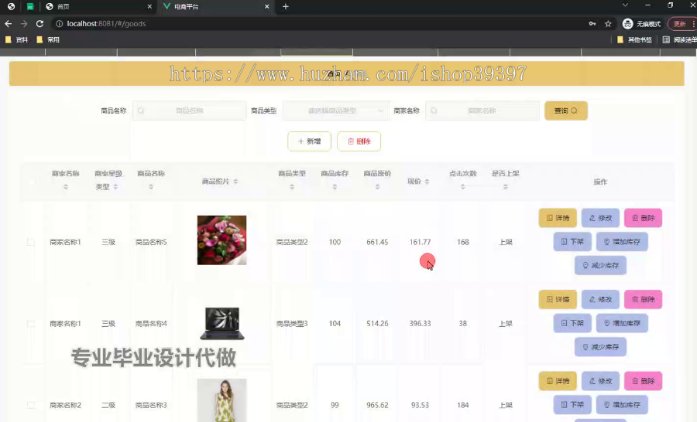
Task: Click 修改 for 商品名称5
Action: [x=600, y=218]
